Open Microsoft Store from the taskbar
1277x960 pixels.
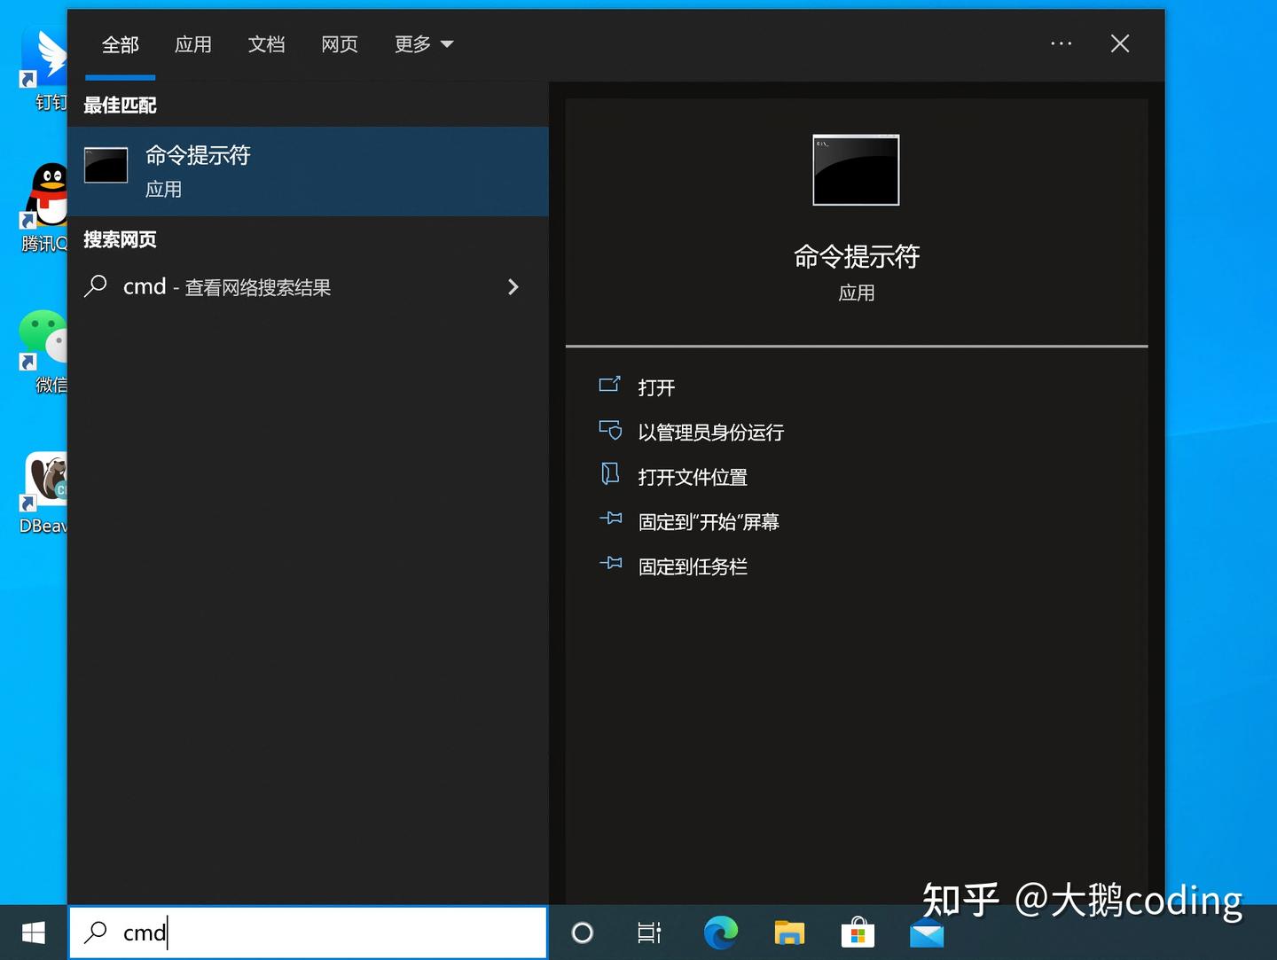858,933
